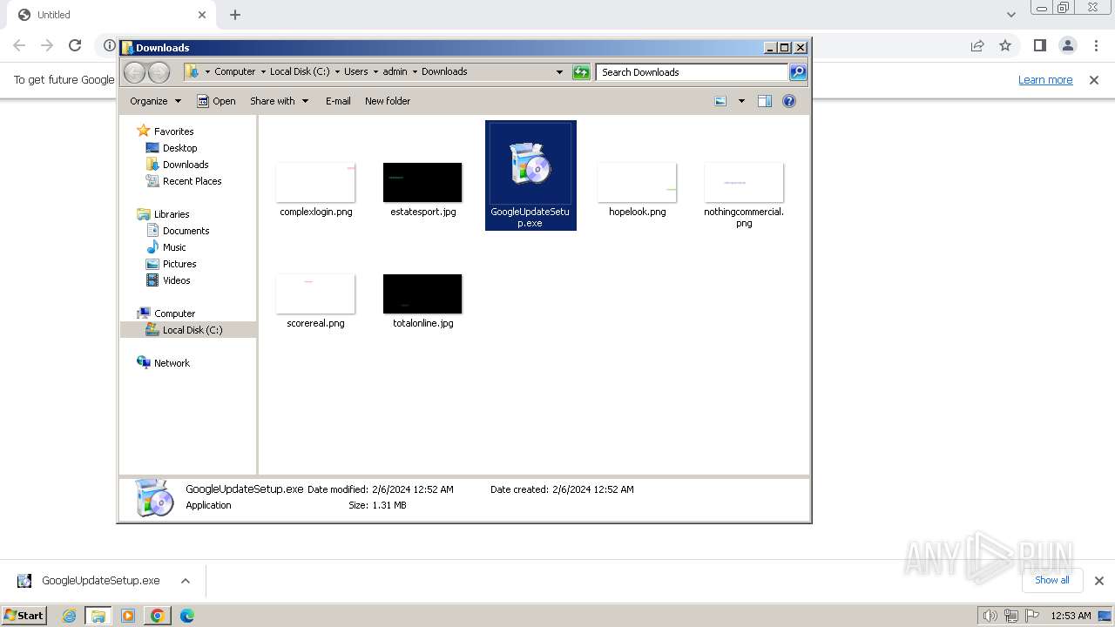
Task: Change view using the views icon
Action: [720, 101]
